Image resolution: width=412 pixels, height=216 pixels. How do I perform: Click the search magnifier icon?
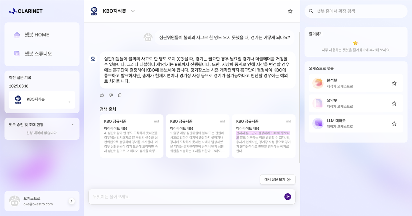pos(311,11)
